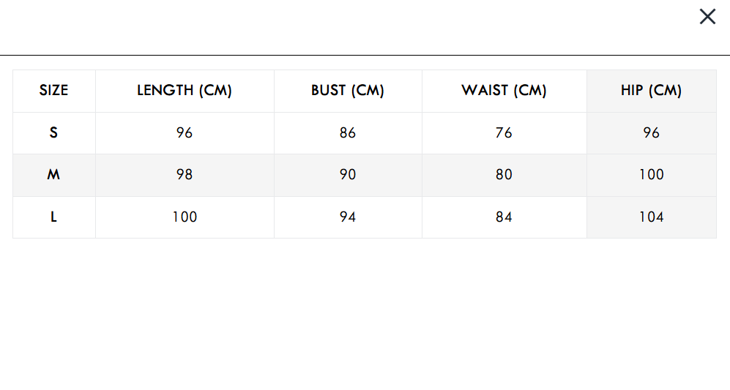Select the size S row label

pyautogui.click(x=53, y=133)
